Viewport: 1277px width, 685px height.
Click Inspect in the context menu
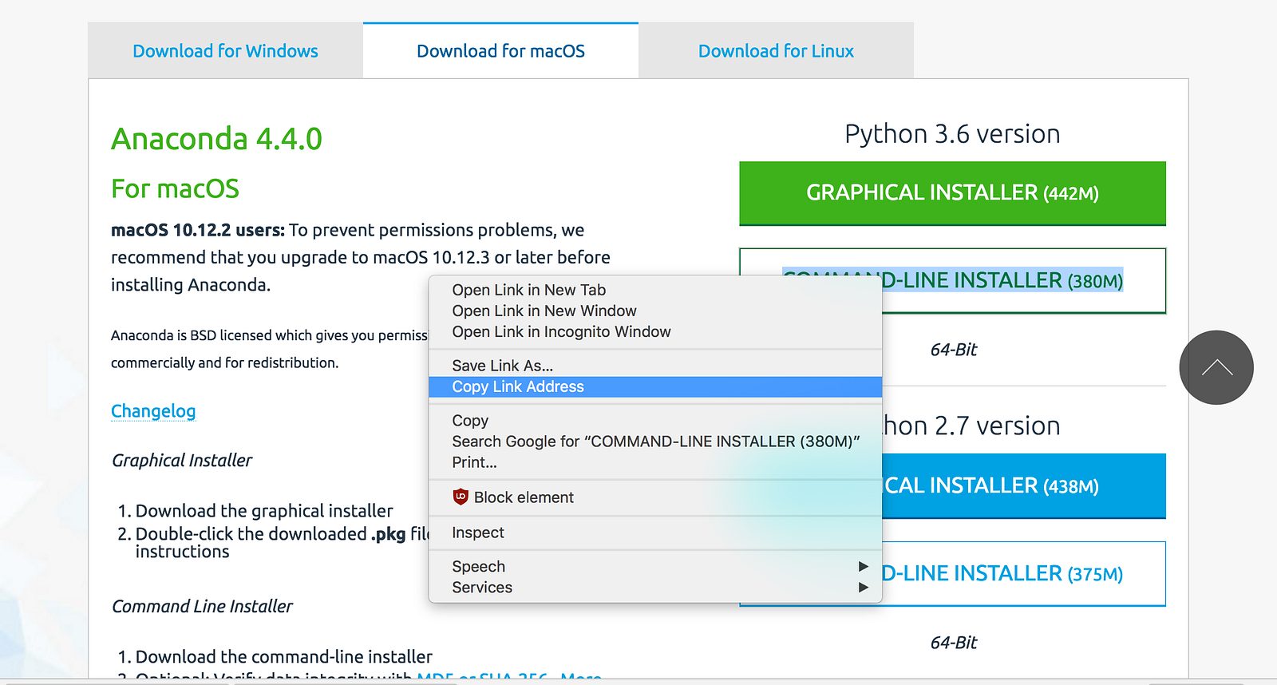click(477, 533)
